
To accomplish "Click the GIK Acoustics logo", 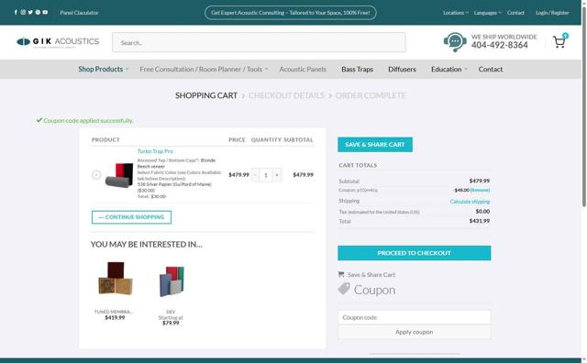I will [58, 41].
